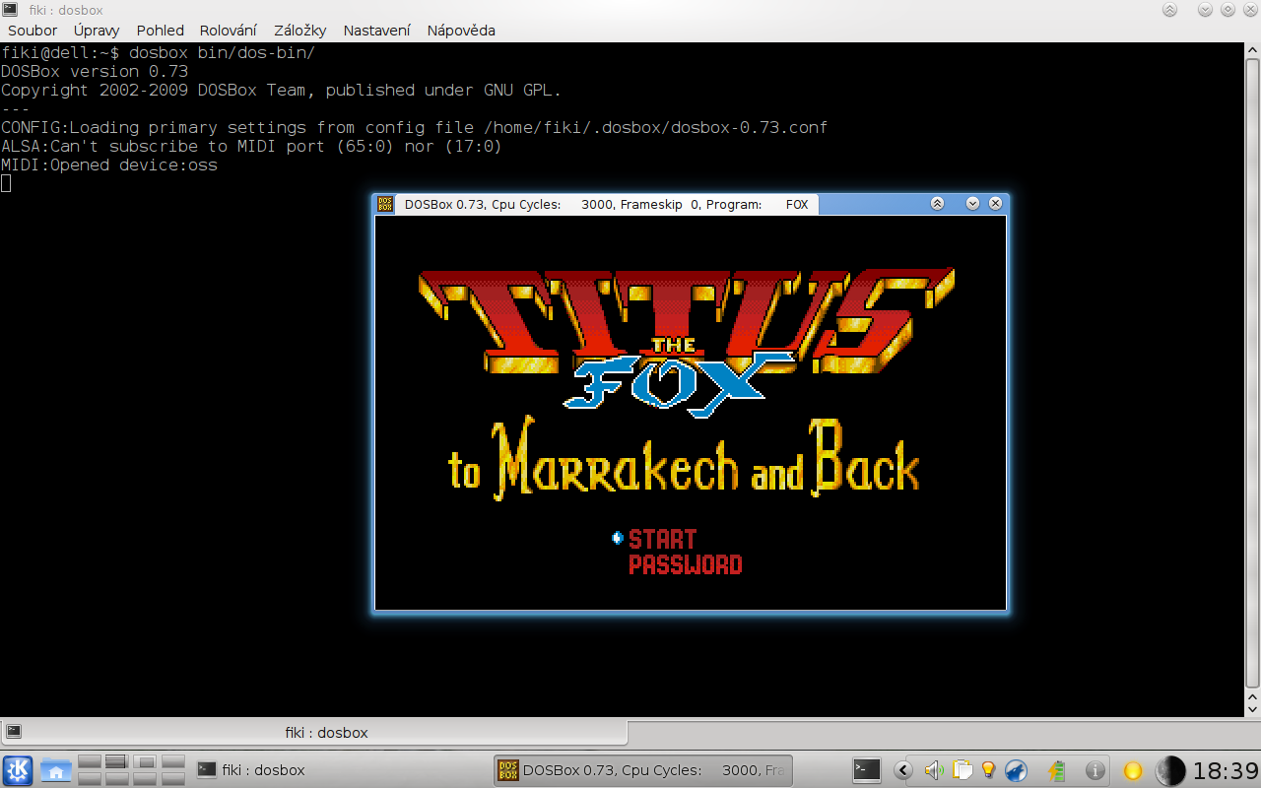1261x788 pixels.
Task: Click the Copyright 2002-2009 DOSBox Team line
Action: (x=281, y=91)
